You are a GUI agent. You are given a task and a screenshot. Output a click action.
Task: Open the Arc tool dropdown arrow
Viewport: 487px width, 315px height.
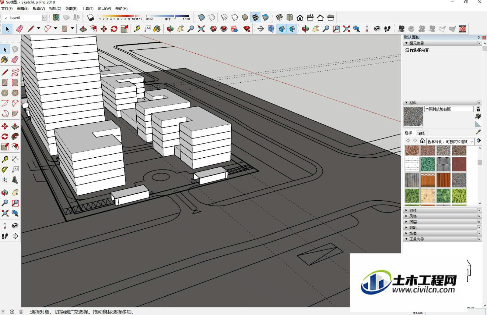pos(55,29)
